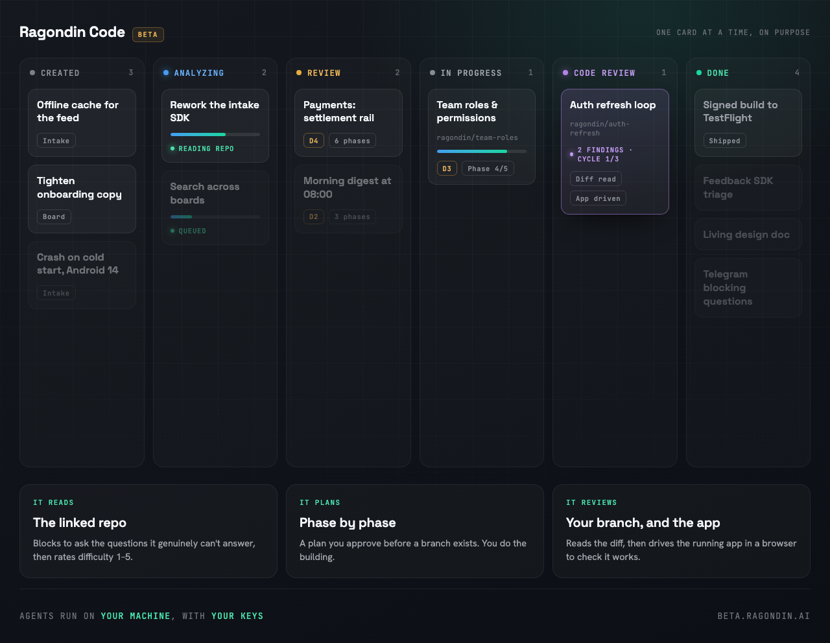Click the purple Code Review status dot
The width and height of the screenshot is (830, 643).
point(565,73)
